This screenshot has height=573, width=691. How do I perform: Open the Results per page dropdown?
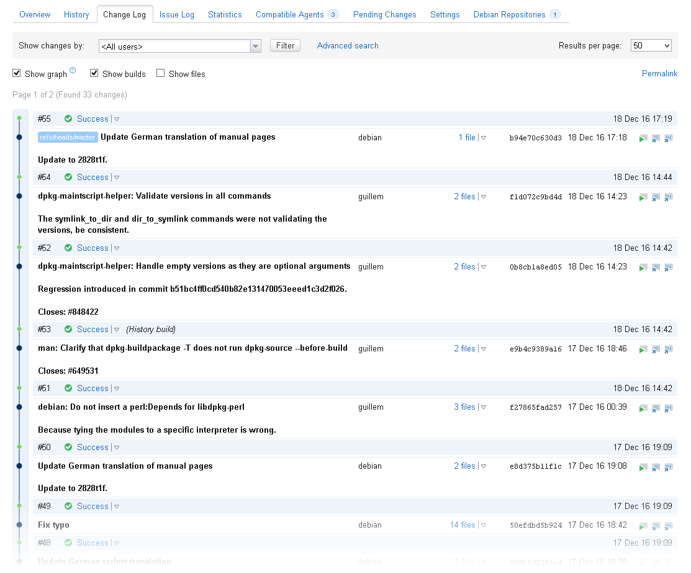[651, 45]
